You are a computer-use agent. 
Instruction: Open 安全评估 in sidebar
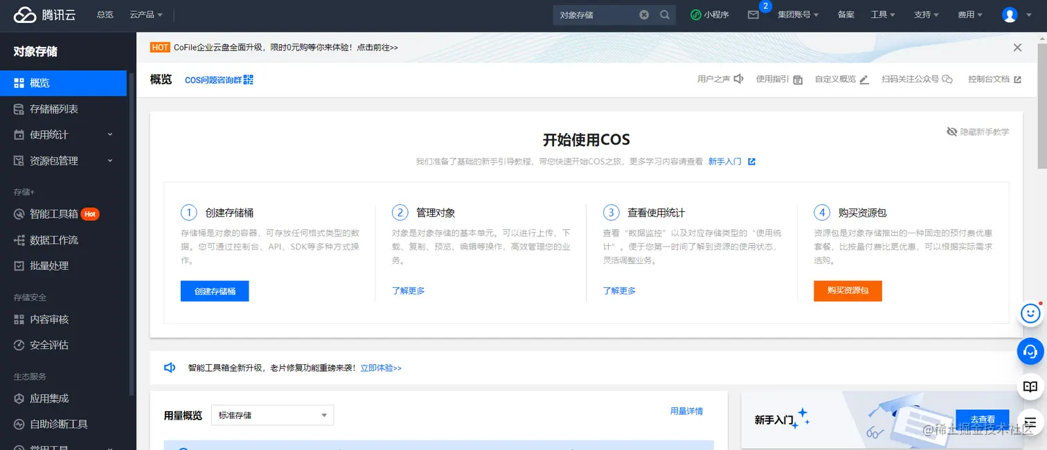pyautogui.click(x=63, y=345)
